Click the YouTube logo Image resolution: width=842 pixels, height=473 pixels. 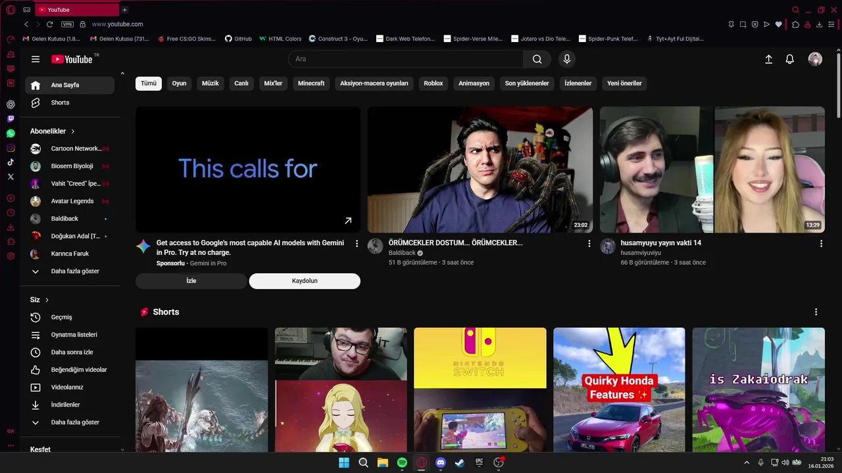(72, 59)
